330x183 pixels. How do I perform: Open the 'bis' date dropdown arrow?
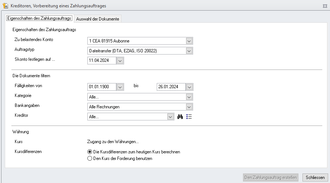(x=189, y=87)
